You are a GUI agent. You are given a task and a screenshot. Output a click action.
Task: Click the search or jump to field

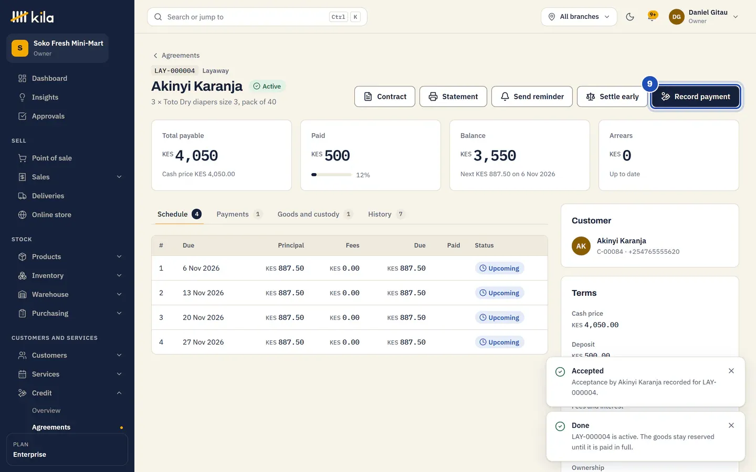tap(257, 17)
